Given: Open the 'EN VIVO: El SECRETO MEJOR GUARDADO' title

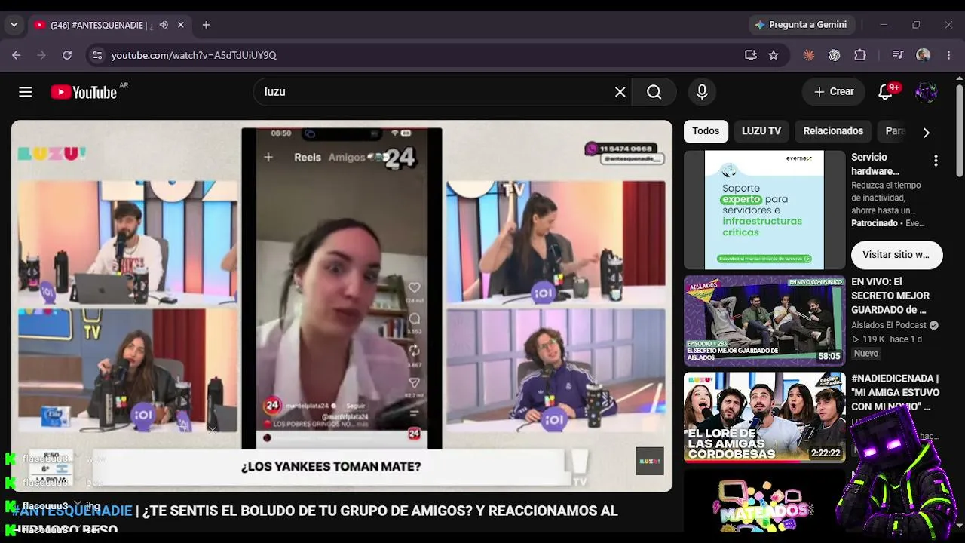Looking at the screenshot, I should 890,296.
